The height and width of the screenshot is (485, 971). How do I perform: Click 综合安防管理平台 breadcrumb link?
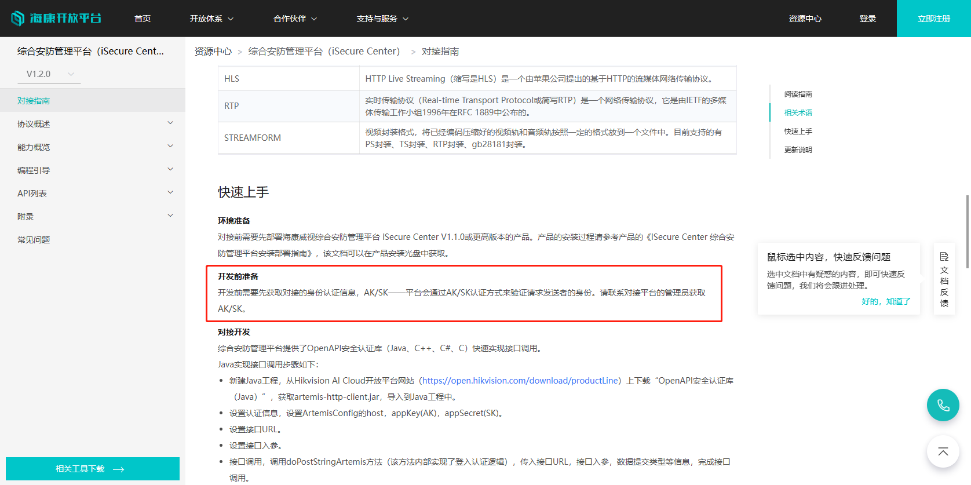(324, 52)
